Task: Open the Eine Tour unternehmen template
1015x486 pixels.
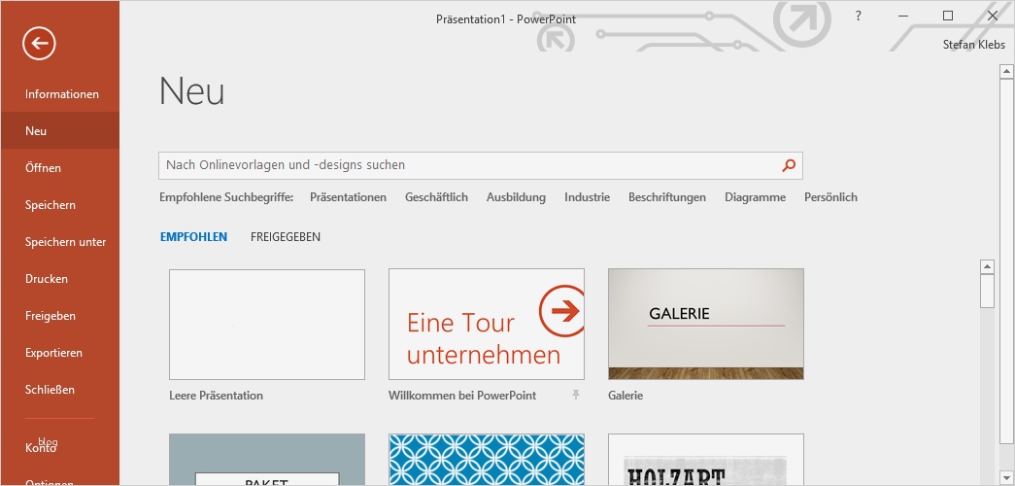Action: pos(487,325)
